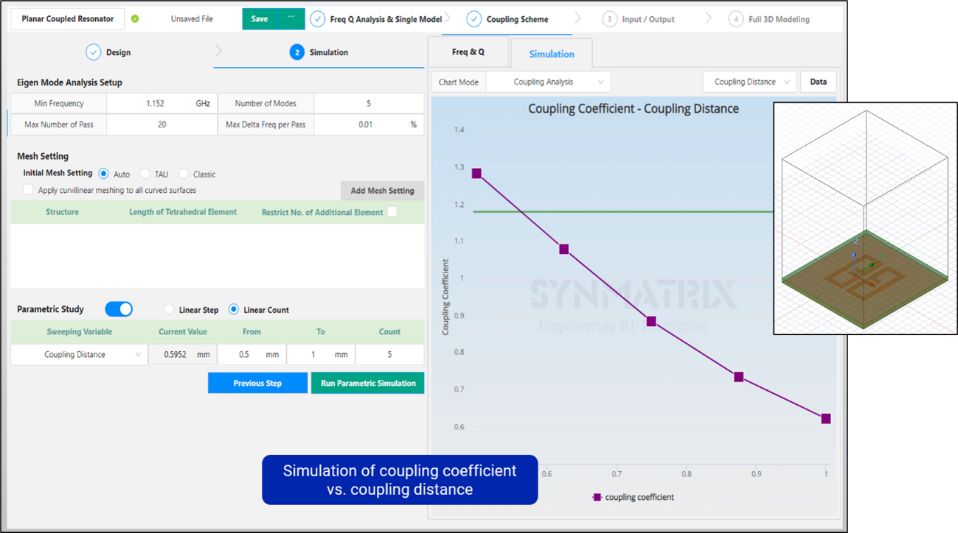Click the Full 3D Modeling step icon
The width and height of the screenshot is (958, 533).
735,19
